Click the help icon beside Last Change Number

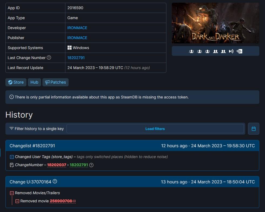(x=49, y=57)
